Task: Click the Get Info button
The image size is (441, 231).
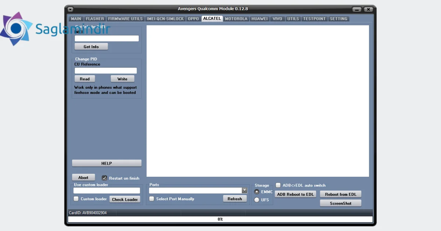Action: [x=91, y=47]
